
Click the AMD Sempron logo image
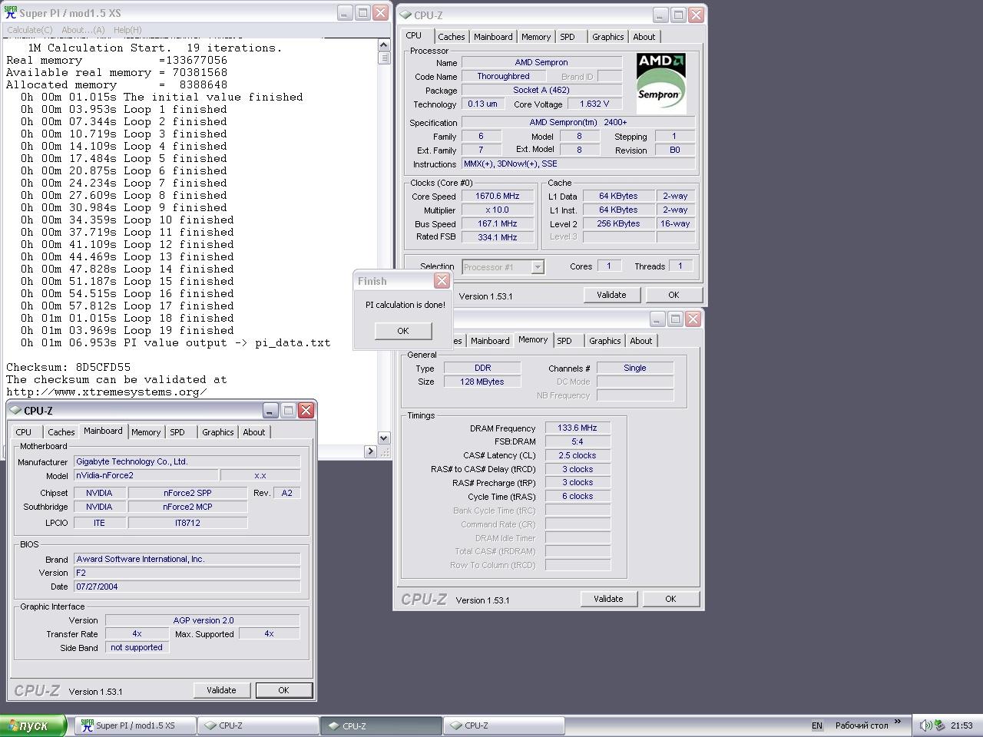tap(661, 83)
